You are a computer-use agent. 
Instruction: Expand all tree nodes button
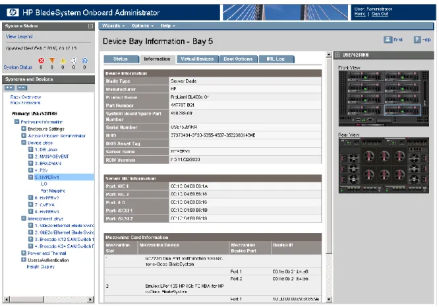[x=9, y=88]
